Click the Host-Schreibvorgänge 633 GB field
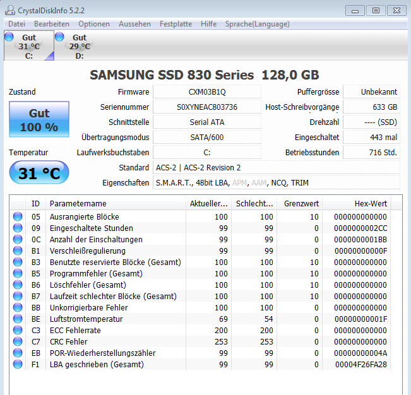This screenshot has width=411, height=395. tap(372, 107)
